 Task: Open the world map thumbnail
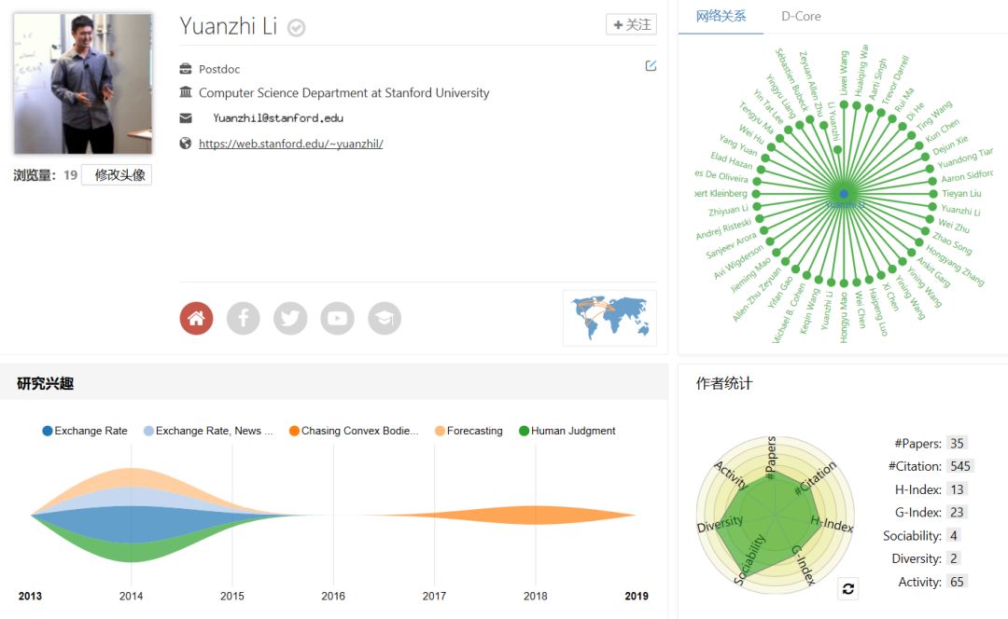609,318
